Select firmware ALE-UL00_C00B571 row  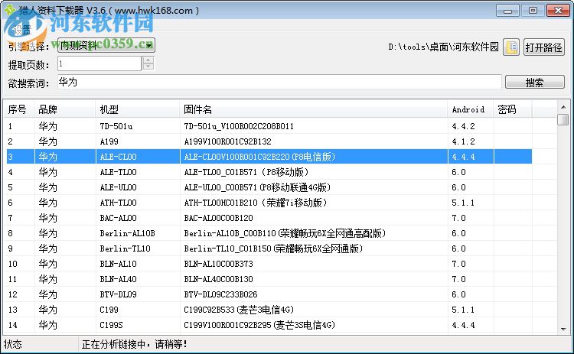tap(269, 187)
